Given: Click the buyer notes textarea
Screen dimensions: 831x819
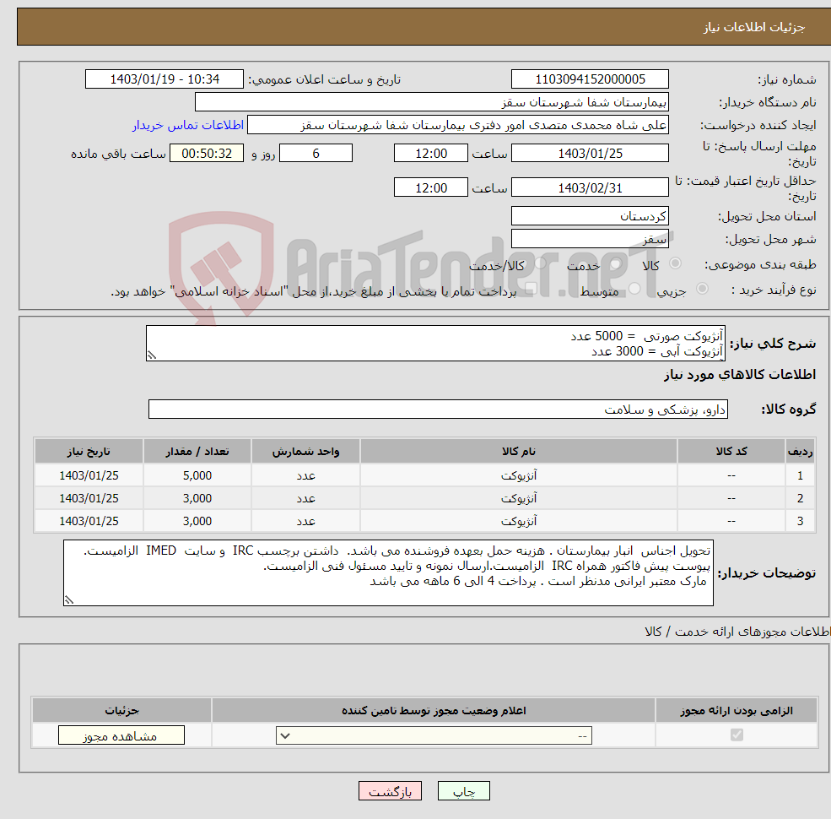Looking at the screenshot, I should click(x=388, y=572).
